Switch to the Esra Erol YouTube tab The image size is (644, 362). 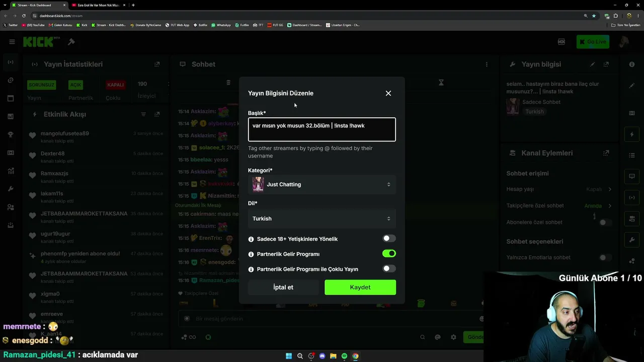[98, 5]
